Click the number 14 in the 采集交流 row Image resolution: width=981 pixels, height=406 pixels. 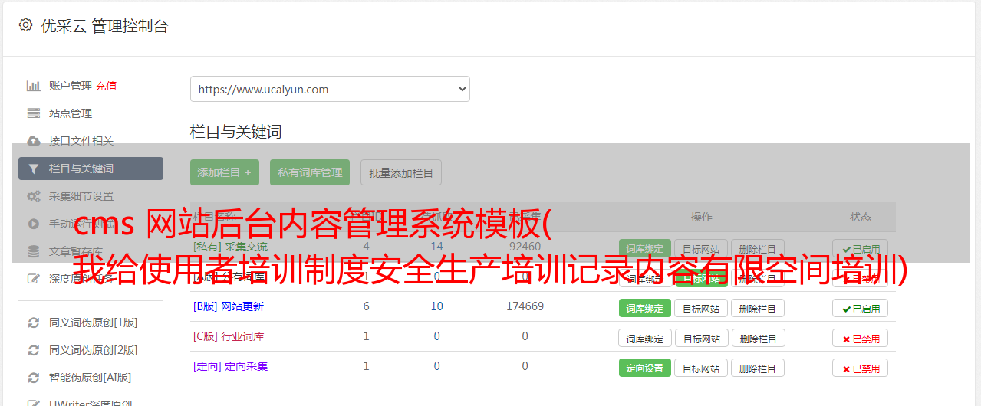click(436, 247)
